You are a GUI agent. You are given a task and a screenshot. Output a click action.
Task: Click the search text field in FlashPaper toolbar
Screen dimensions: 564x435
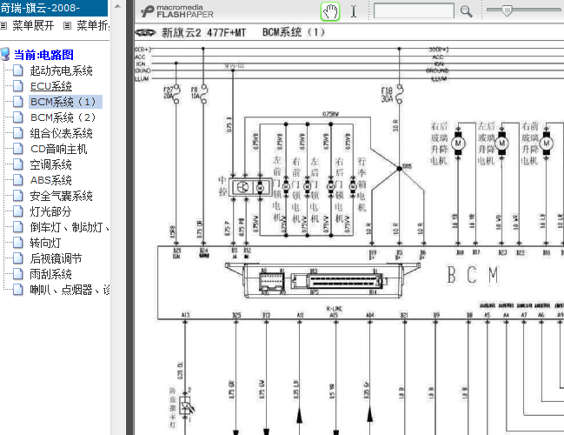(414, 10)
